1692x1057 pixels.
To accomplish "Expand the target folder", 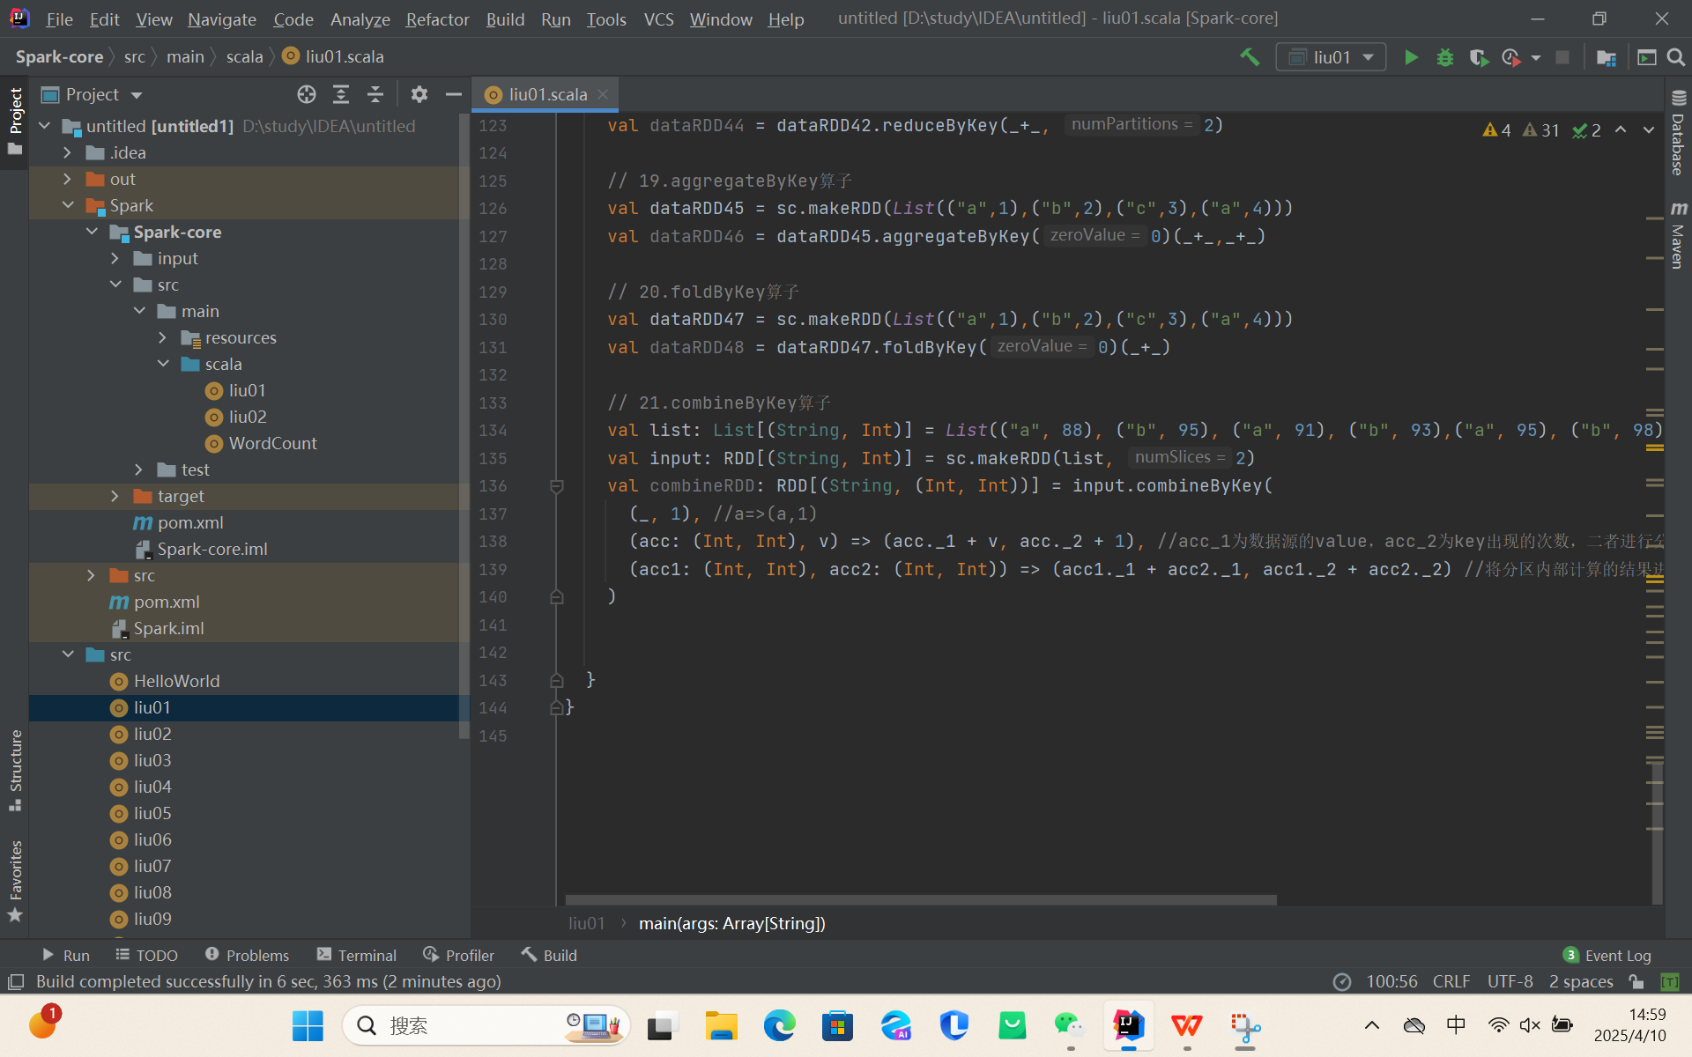I will point(115,496).
